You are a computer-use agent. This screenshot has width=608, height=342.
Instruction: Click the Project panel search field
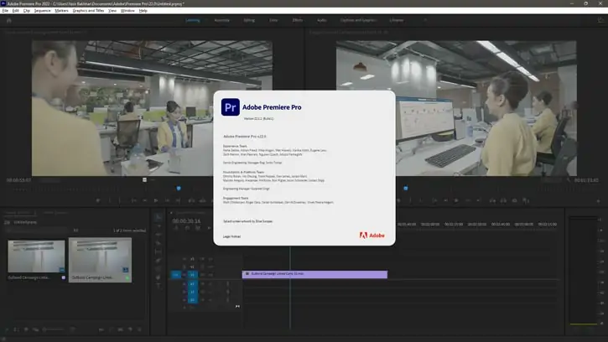coord(38,231)
